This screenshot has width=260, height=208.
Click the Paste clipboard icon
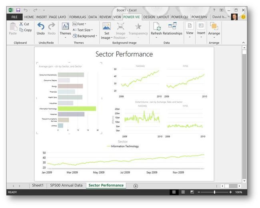tap(13, 26)
